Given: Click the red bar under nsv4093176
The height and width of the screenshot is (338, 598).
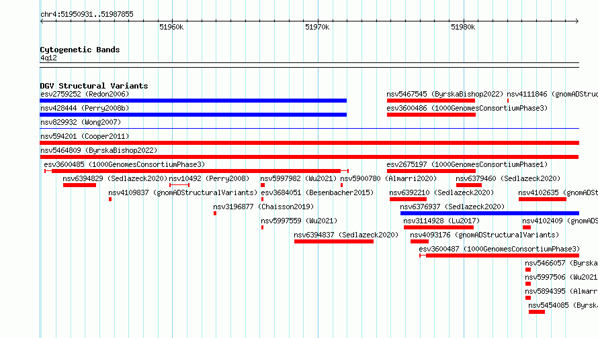Looking at the screenshot, I should tap(419, 241).
